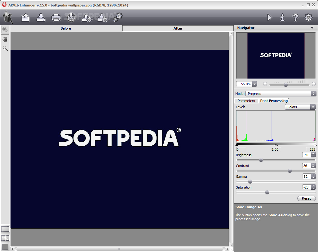Load presets with the upload gear icon

click(87, 18)
